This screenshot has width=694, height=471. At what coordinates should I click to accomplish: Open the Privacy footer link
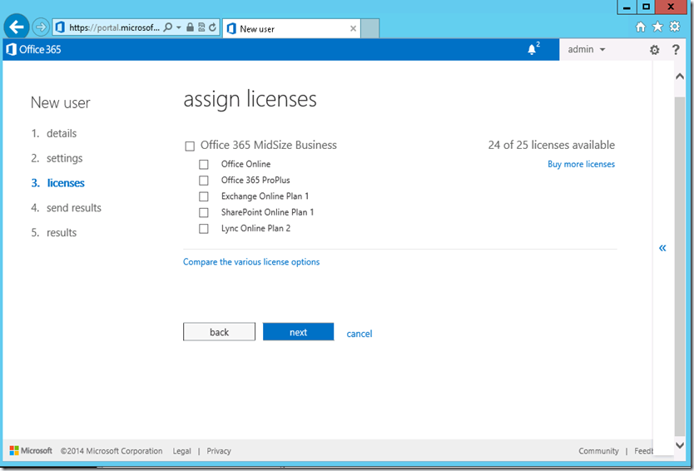(x=219, y=451)
